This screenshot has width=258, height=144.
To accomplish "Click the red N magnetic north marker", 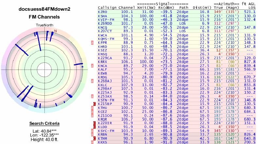I will click(56, 31).
